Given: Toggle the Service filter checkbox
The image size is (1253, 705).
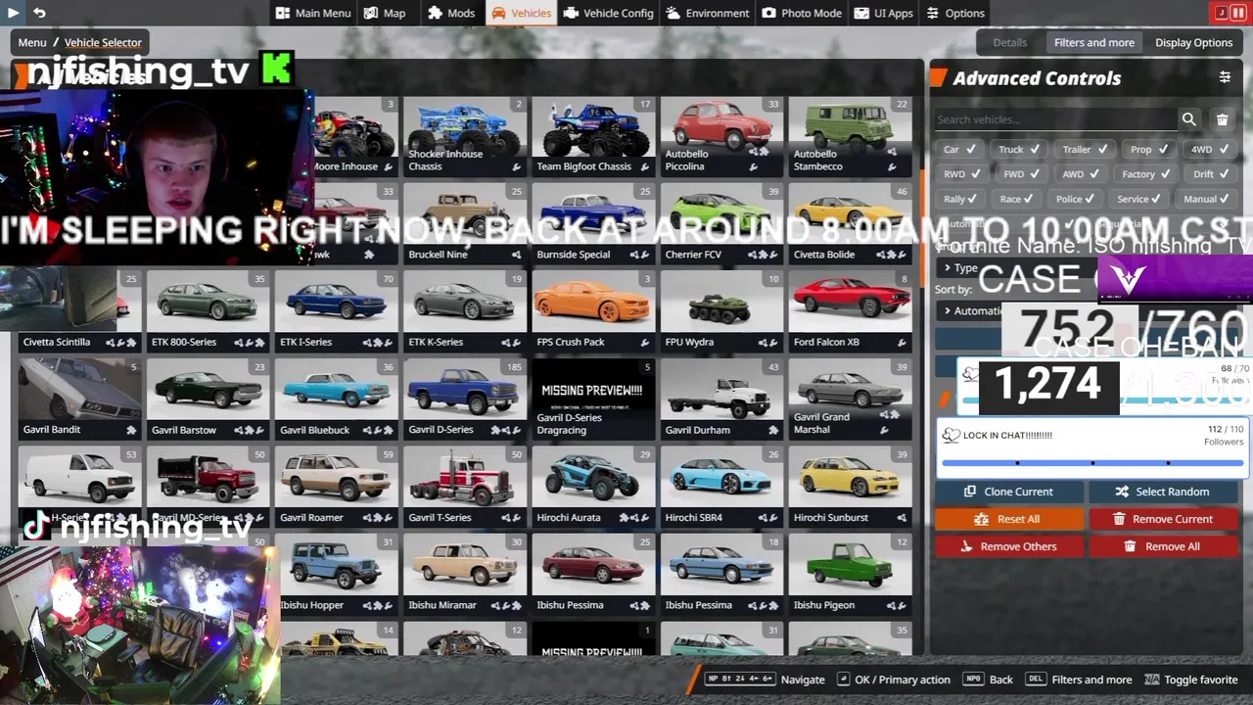Looking at the screenshot, I should (x=1140, y=199).
